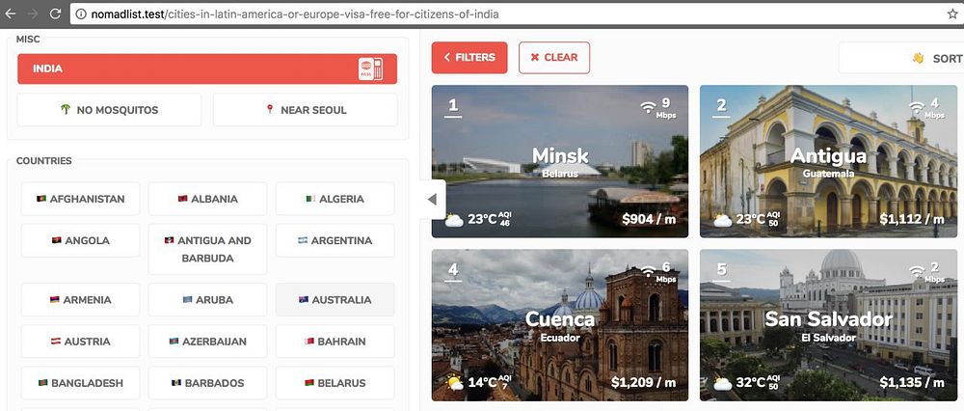Click the site info icon in the address bar
This screenshot has height=411, width=964.
[81, 14]
